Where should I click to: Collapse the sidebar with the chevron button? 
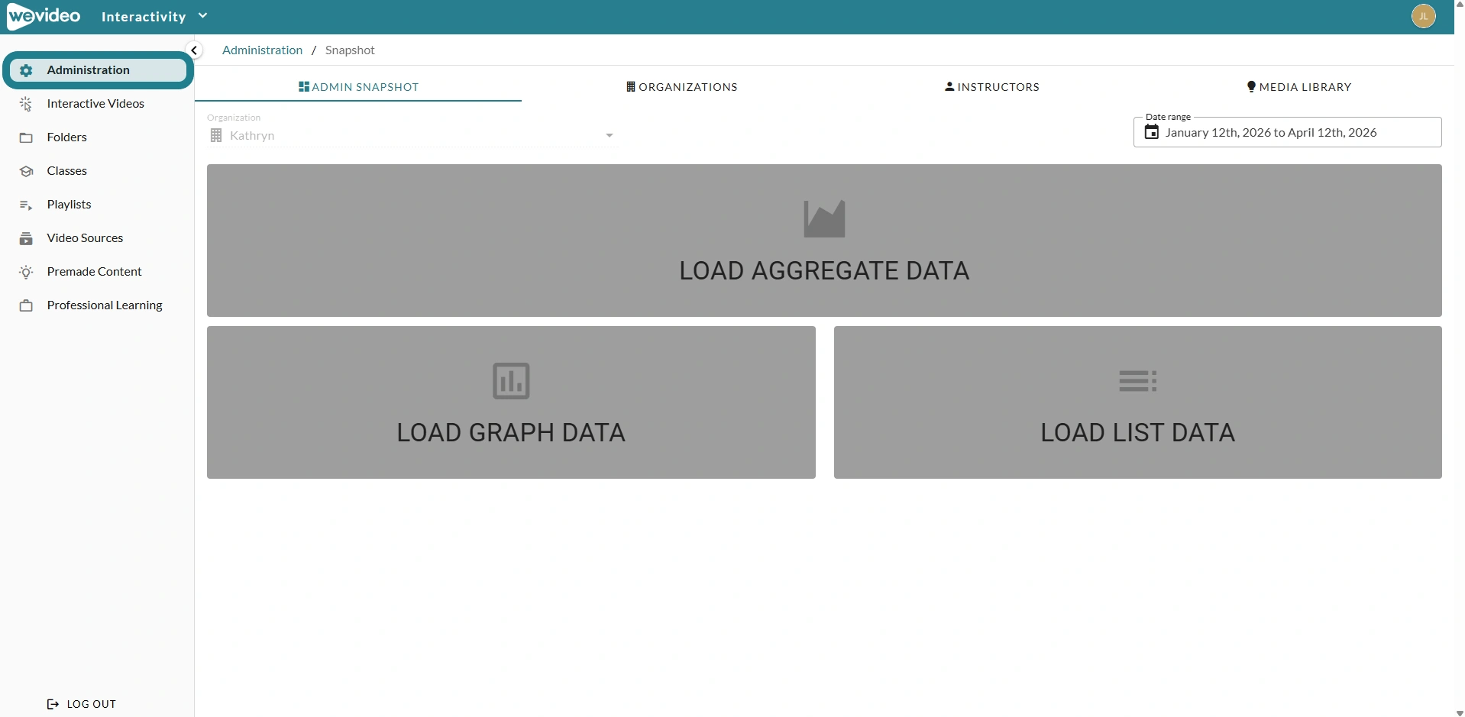[194, 50]
